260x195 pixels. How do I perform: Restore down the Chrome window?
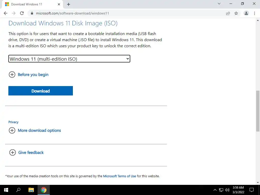click(242, 4)
